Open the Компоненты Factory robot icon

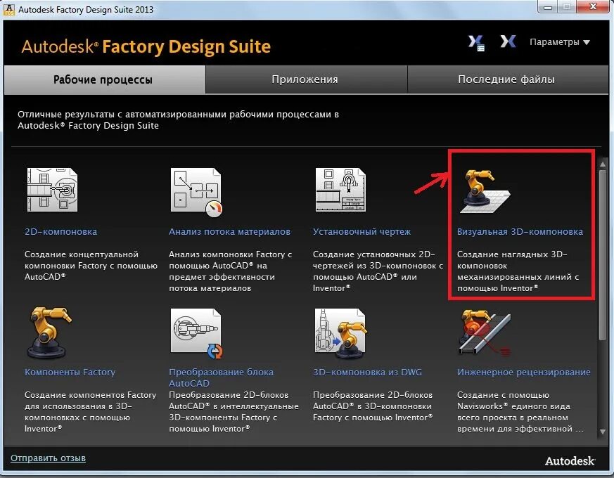[49, 332]
